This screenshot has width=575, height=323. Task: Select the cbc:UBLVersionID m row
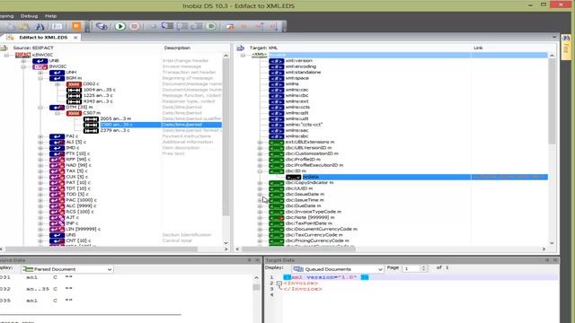308,148
